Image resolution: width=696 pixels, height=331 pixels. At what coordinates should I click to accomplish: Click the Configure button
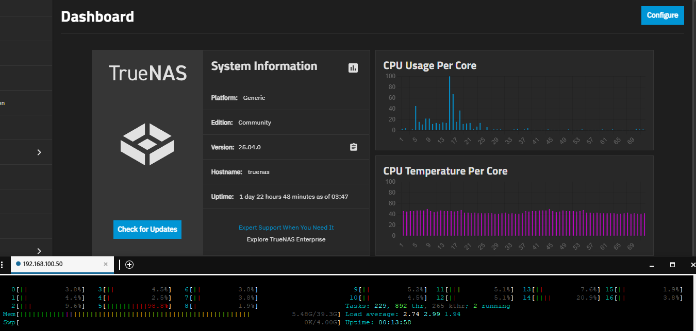(662, 15)
